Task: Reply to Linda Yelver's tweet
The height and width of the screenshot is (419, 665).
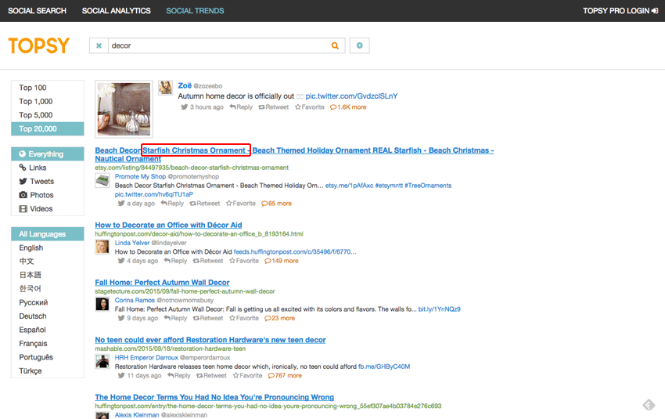Action: click(175, 261)
